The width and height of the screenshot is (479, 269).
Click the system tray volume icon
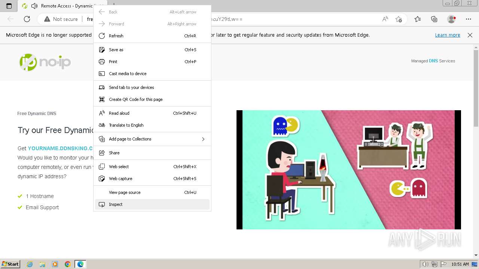[x=425, y=264]
